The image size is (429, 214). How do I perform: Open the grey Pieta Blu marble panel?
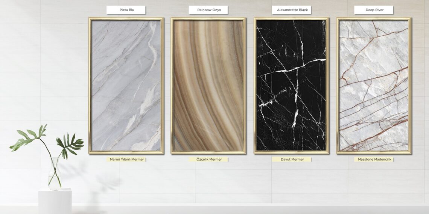126,86
